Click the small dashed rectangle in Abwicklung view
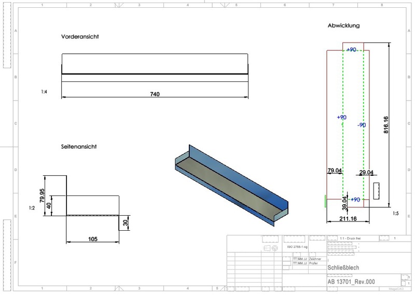 [x=377, y=190]
